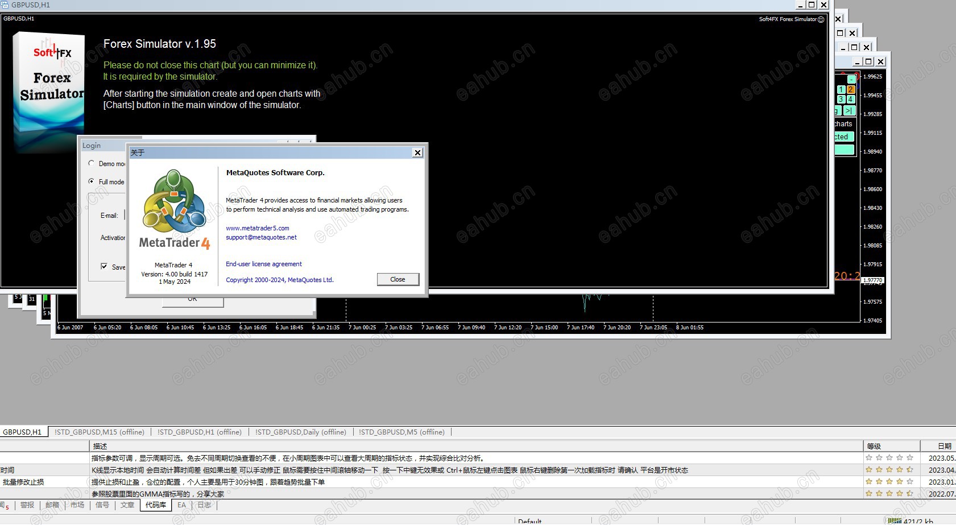Select the Demo mode radio button
This screenshot has height=525, width=956.
point(92,163)
